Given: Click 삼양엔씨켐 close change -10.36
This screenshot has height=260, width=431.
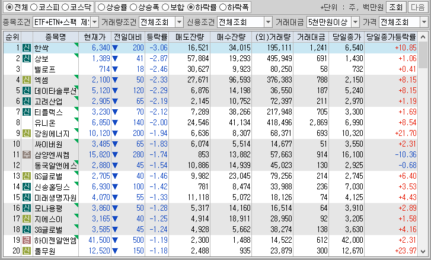Looking at the screenshot, I should tap(406, 154).
